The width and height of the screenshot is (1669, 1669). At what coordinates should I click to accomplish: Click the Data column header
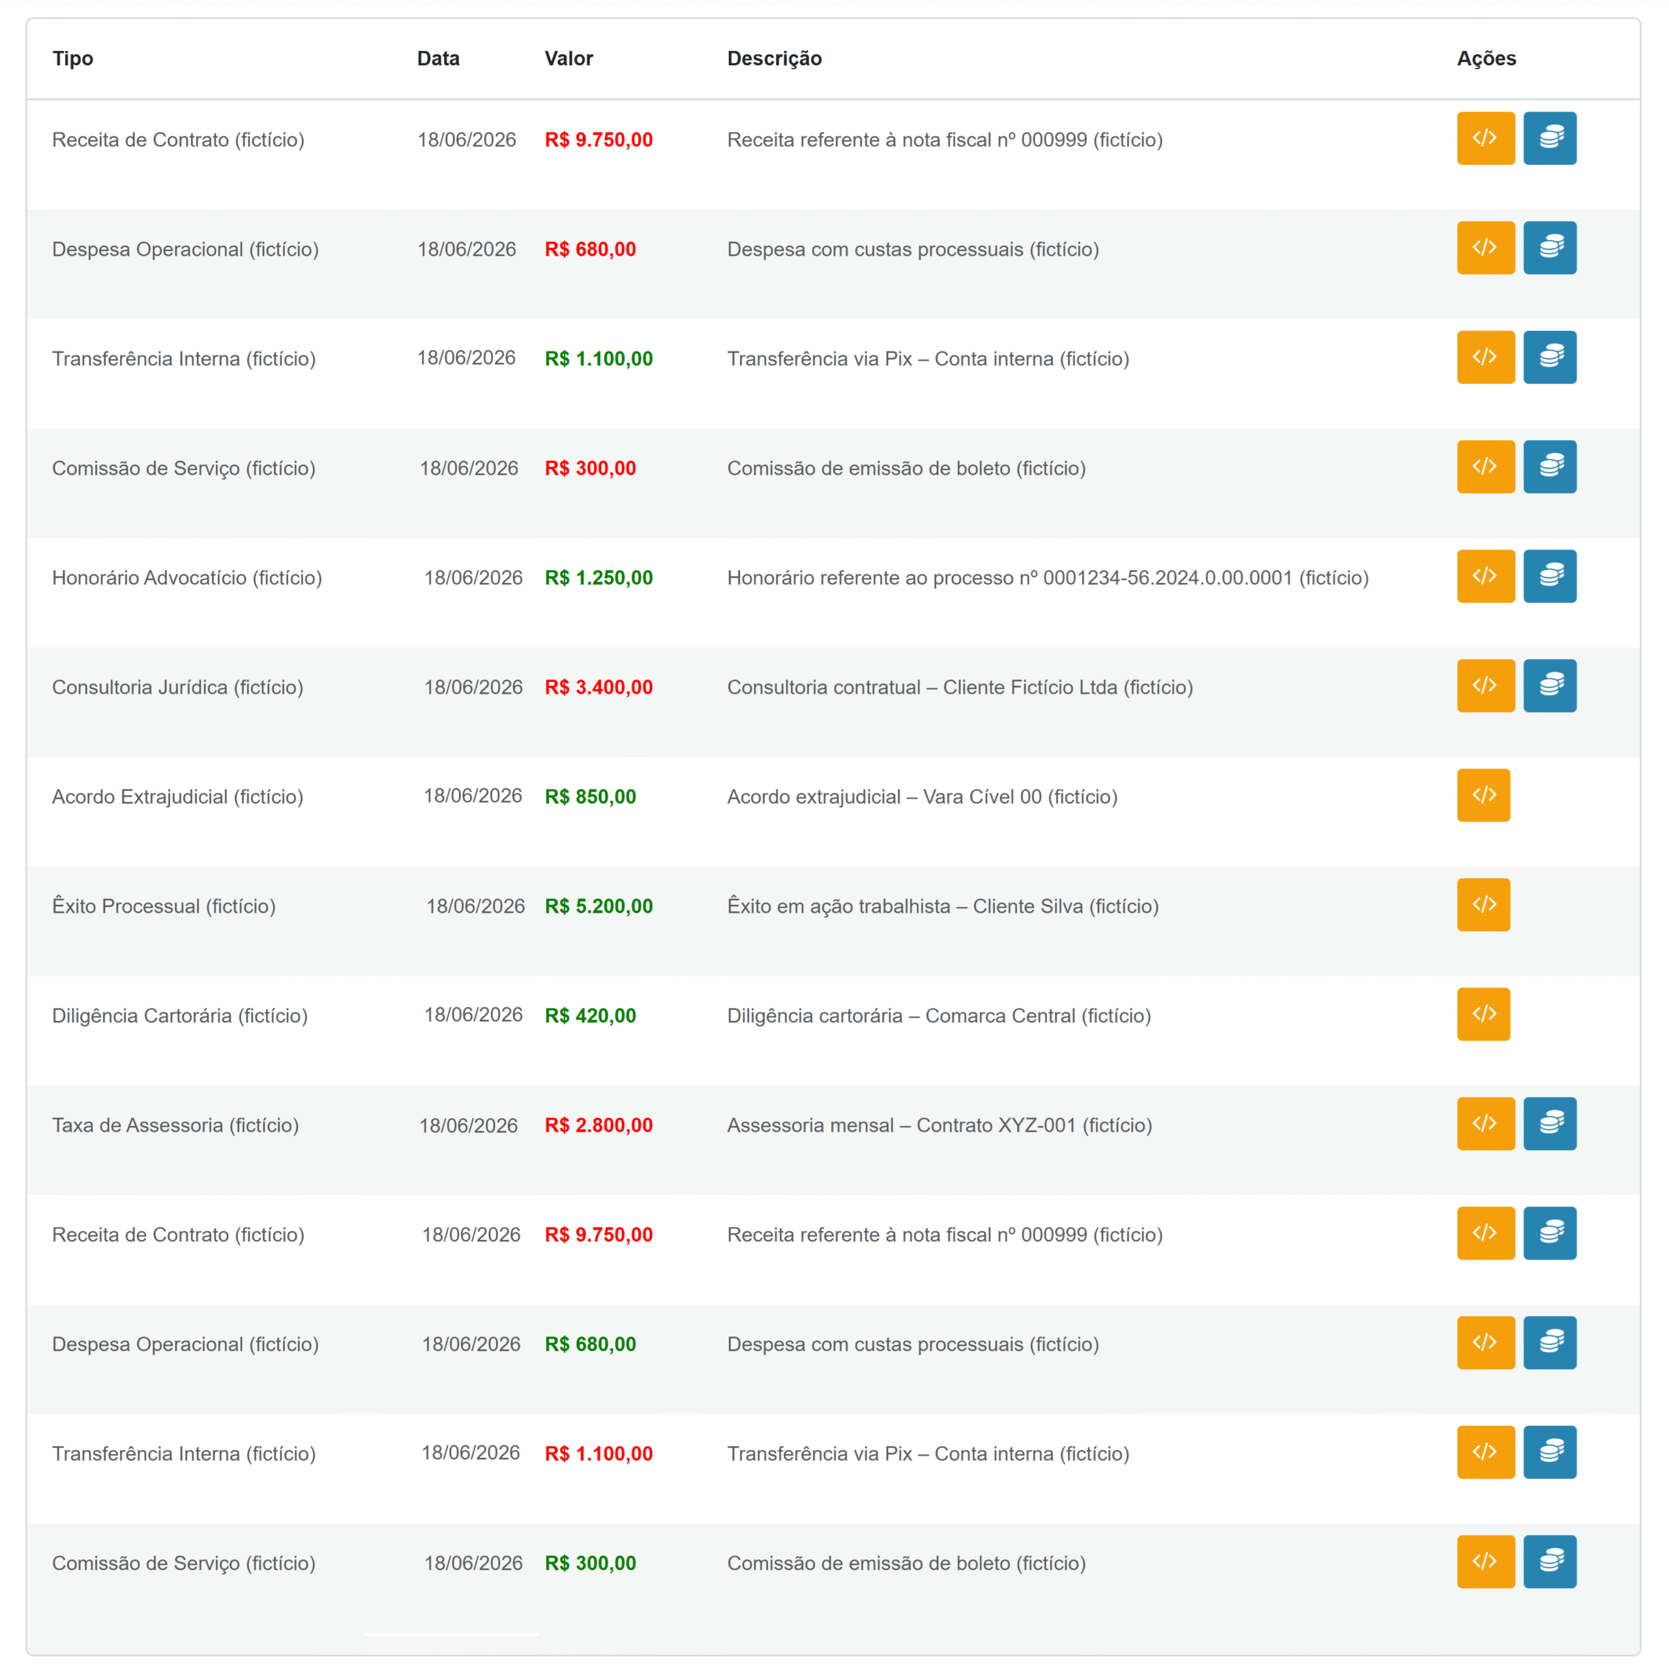438,59
